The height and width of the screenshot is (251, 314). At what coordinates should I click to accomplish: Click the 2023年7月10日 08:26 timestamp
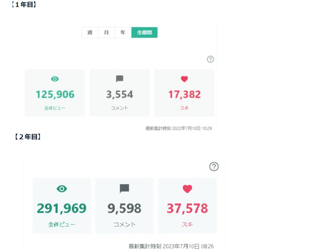pos(188,246)
